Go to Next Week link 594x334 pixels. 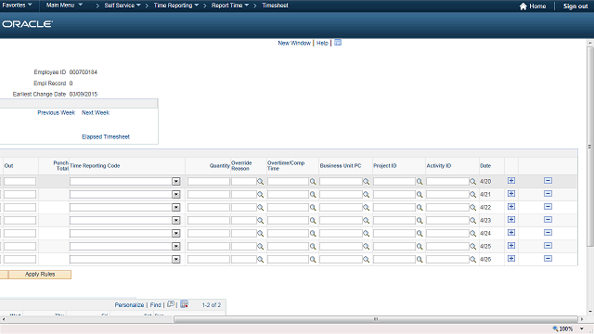(96, 112)
